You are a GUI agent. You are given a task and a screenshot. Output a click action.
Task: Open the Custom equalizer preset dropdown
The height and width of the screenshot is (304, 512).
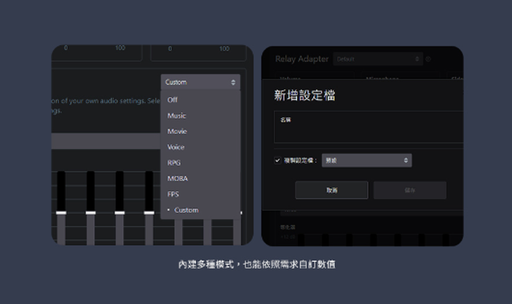pos(201,82)
